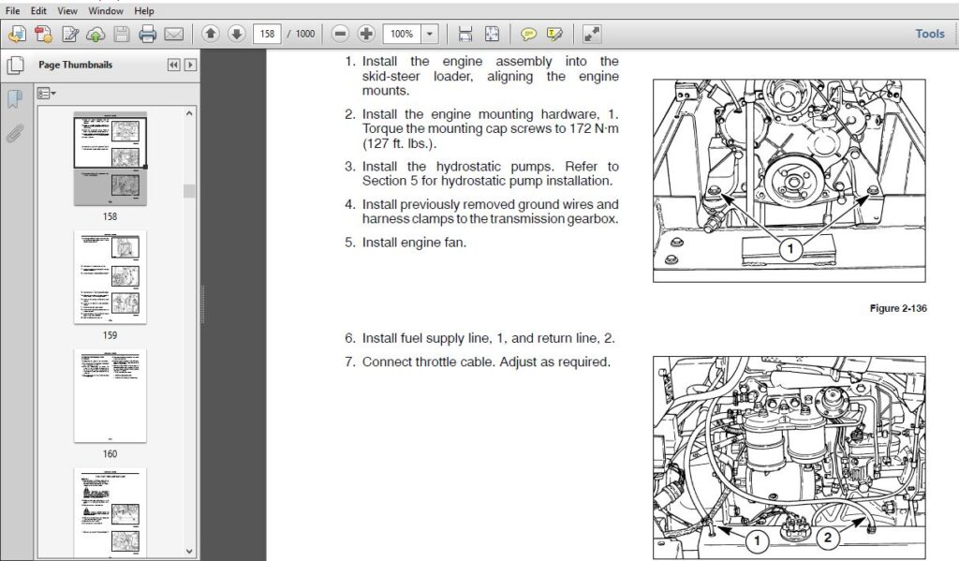959x561 pixels.
Task: Click the Figure 2-136 caption
Action: click(898, 308)
